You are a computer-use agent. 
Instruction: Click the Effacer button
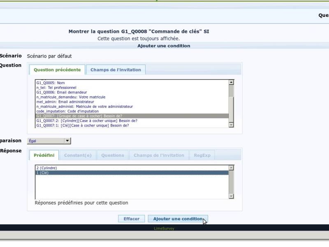point(131,219)
